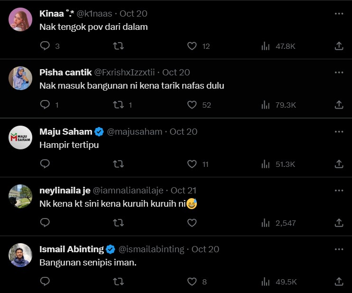This screenshot has height=293, width=352.
Task: Open Maju Saham profile name link
Action: point(65,131)
